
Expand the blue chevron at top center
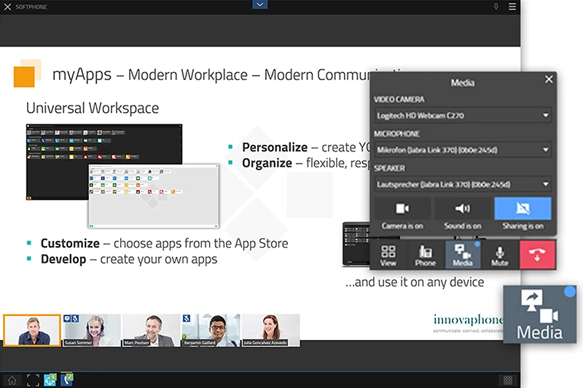[x=261, y=5]
